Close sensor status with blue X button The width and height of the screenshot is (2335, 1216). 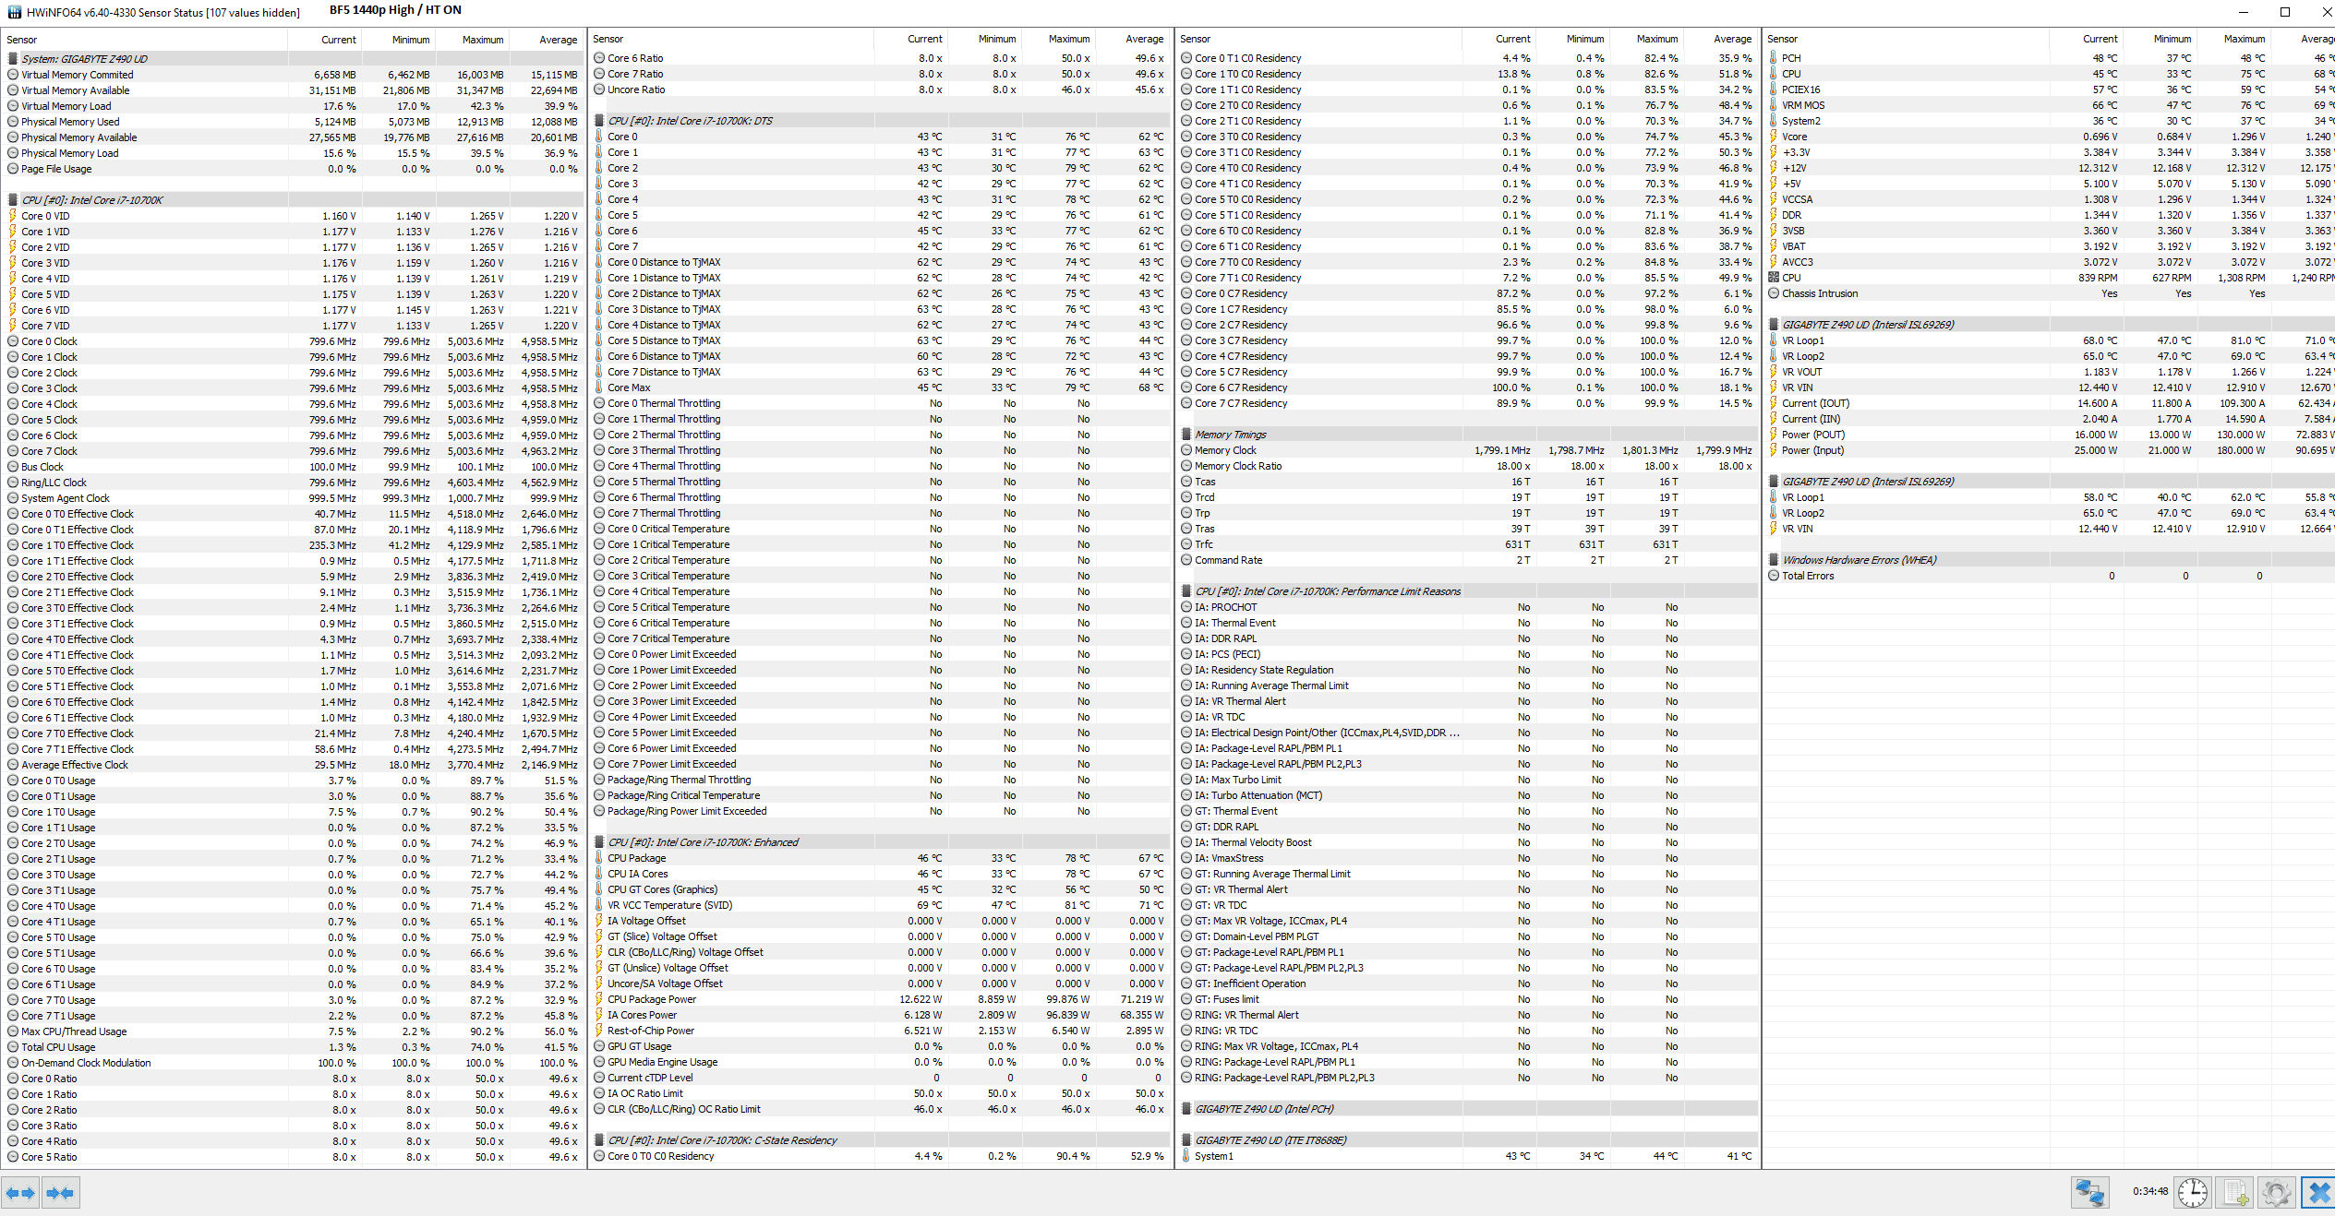tap(2317, 1192)
